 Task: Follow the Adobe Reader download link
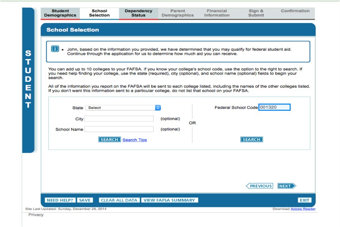click(303, 209)
